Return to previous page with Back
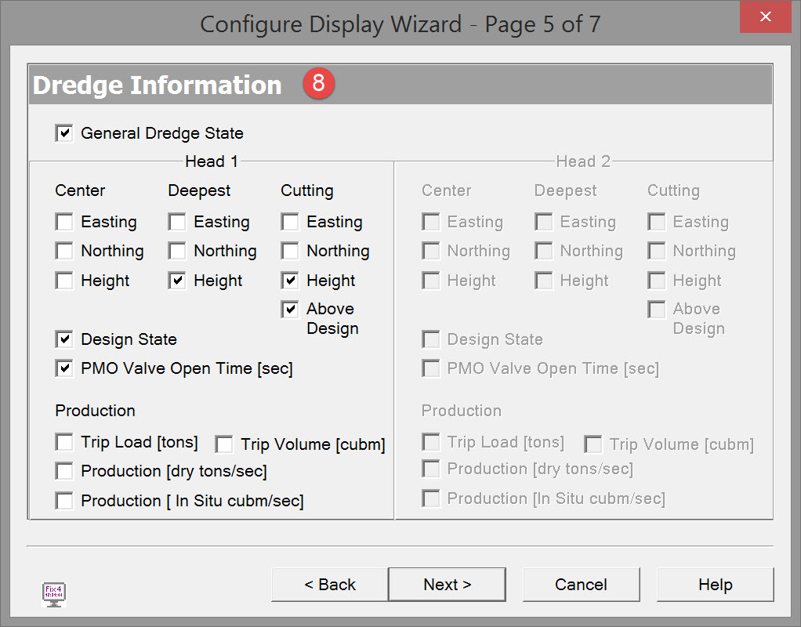This screenshot has height=627, width=801. click(x=330, y=585)
